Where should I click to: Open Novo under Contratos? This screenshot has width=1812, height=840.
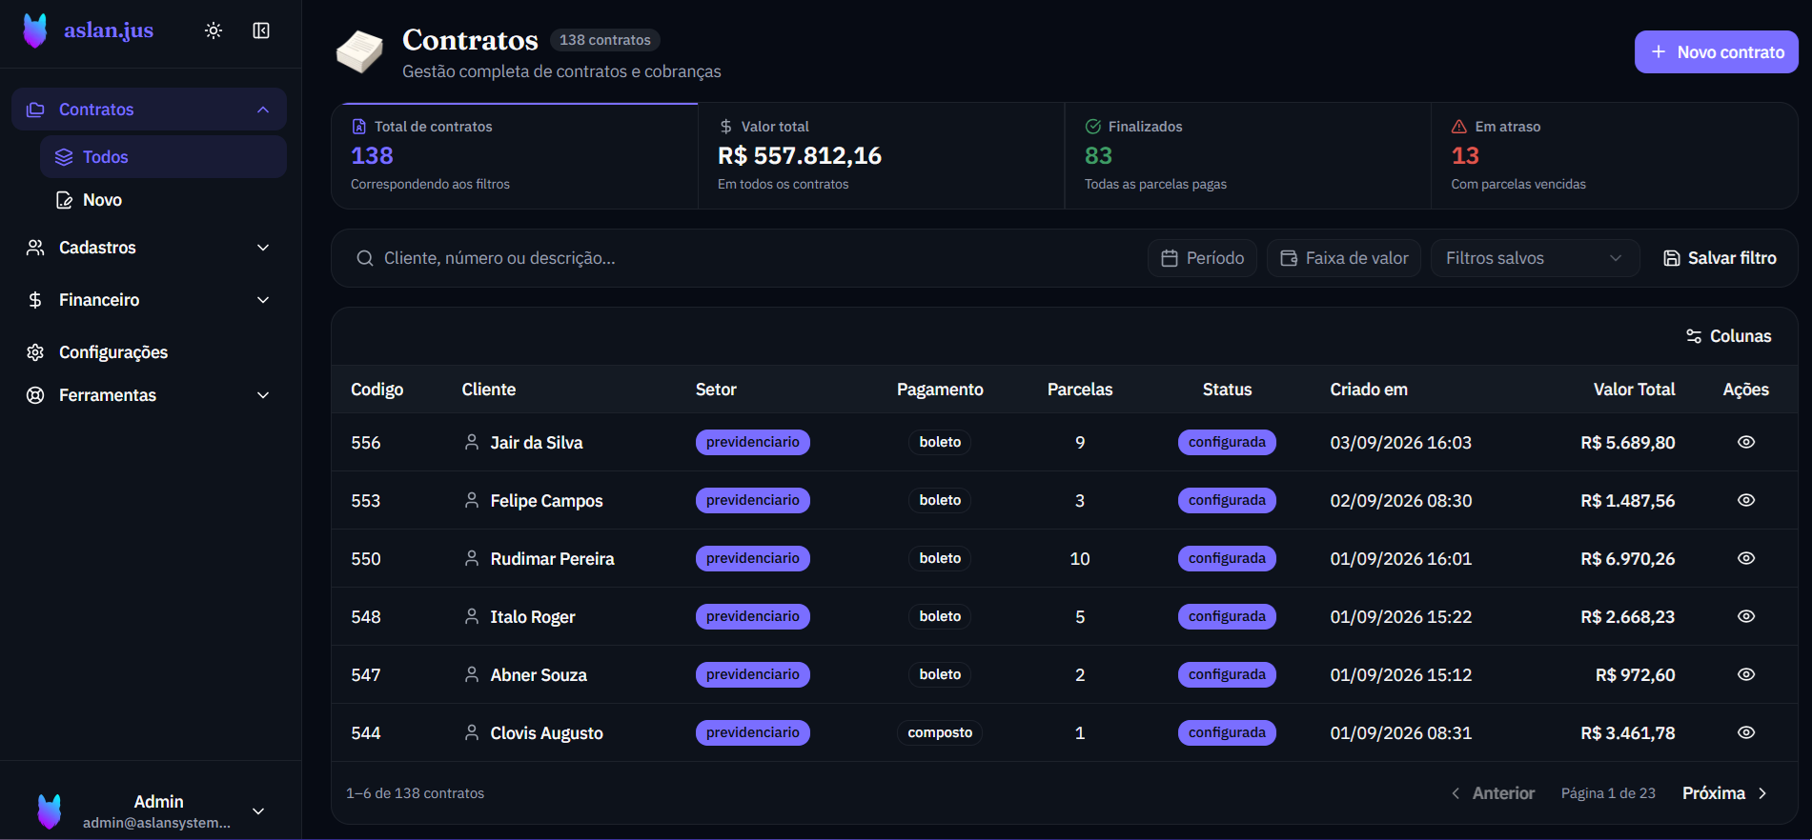(163, 200)
